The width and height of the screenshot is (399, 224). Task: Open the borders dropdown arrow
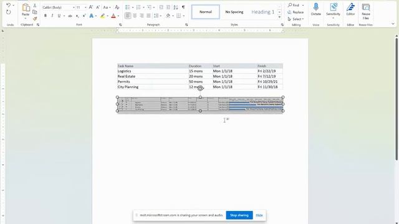click(x=184, y=16)
